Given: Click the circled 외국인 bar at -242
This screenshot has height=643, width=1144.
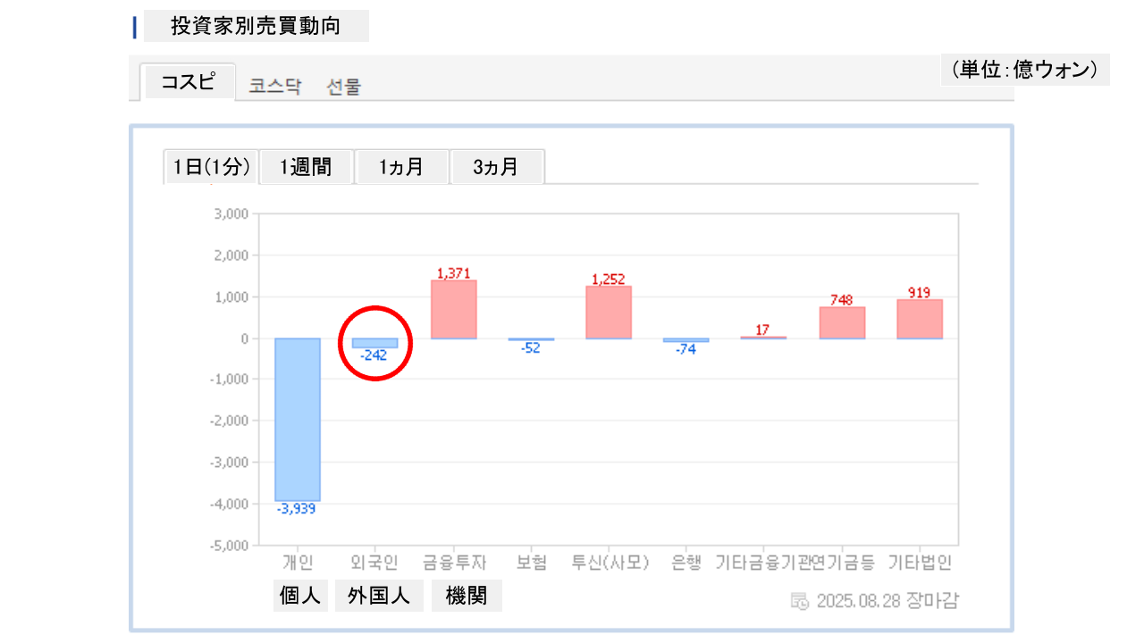Looking at the screenshot, I should (374, 344).
